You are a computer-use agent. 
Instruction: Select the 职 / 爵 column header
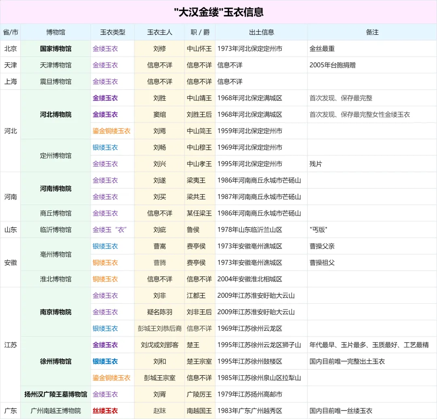point(200,32)
